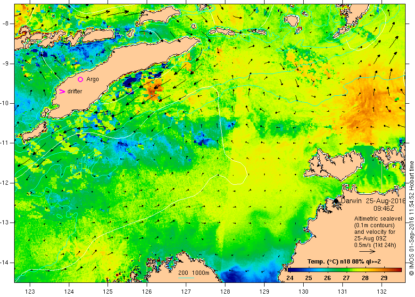The width and height of the screenshot is (415, 297).
Task: Click color bar tick label '24'
Action: pos(290,278)
